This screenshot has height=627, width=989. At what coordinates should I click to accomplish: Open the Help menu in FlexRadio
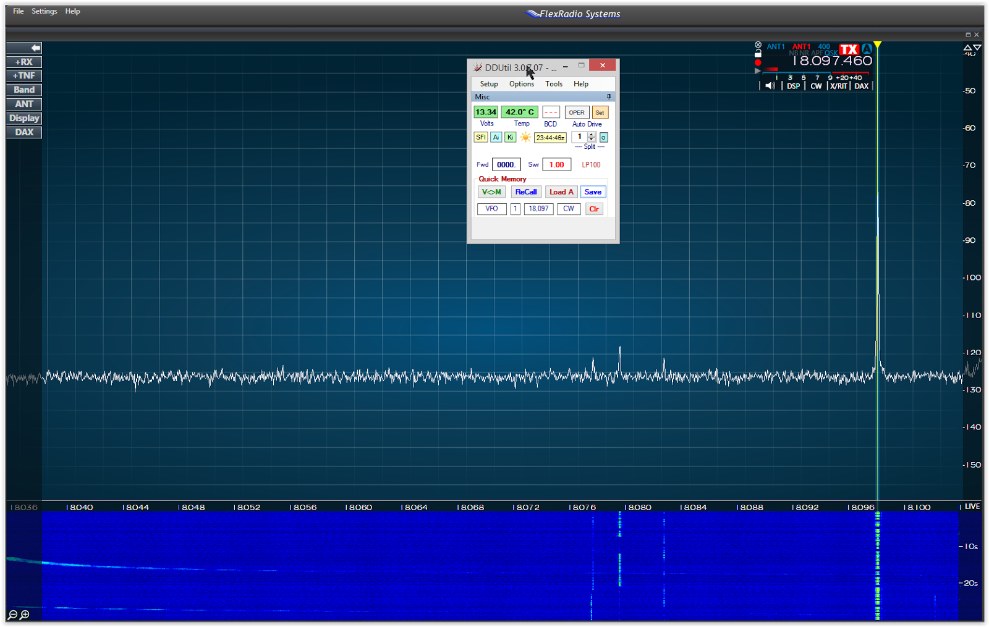(73, 11)
